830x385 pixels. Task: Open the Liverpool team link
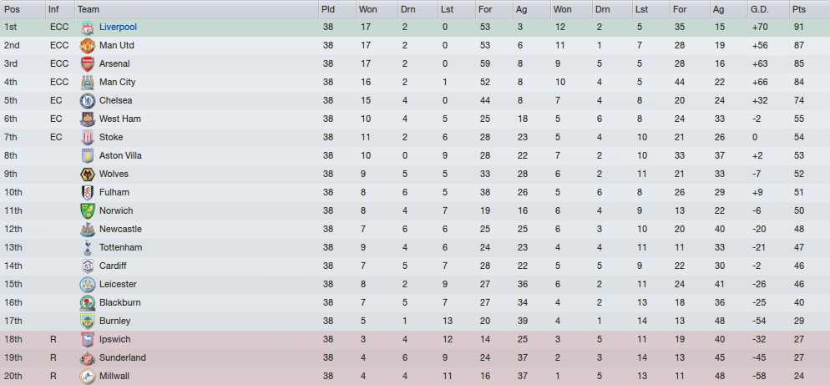pyautogui.click(x=118, y=27)
